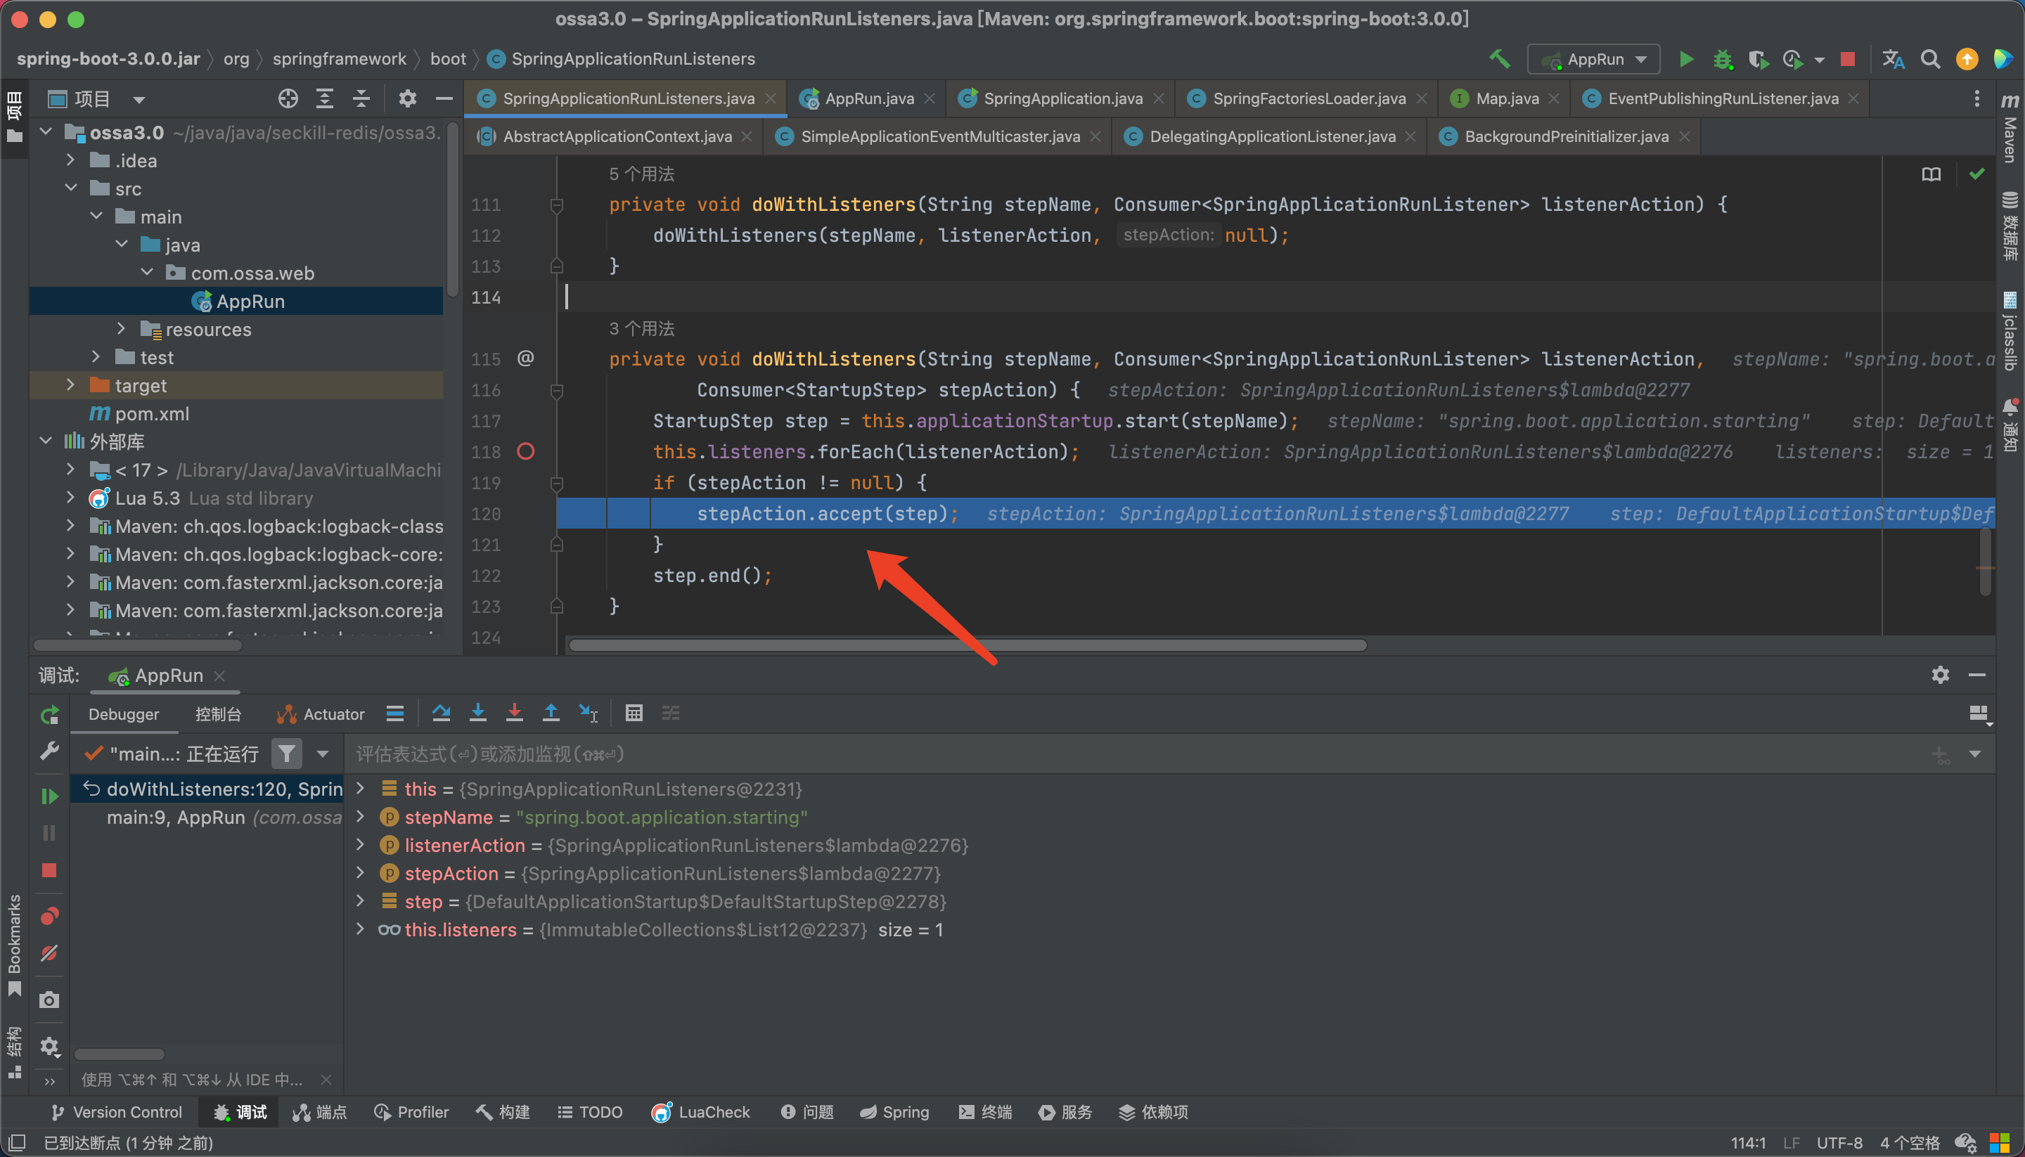This screenshot has width=2025, height=1157.
Task: Switch to AppRun.java editor tab
Action: tap(868, 98)
